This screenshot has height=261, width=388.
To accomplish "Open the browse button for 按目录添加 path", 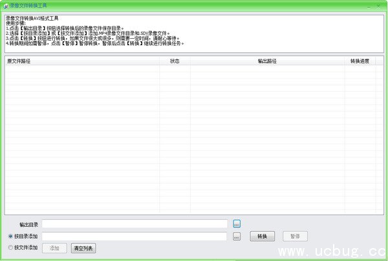I will [237, 236].
